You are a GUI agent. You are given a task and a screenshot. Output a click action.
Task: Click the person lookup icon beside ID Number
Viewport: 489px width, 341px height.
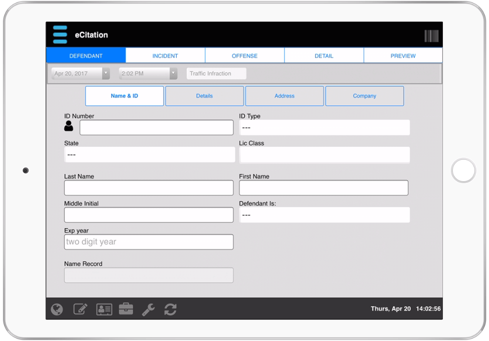(69, 126)
